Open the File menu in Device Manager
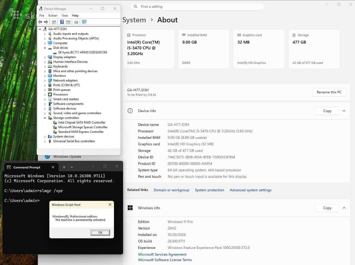 [x=42, y=16]
